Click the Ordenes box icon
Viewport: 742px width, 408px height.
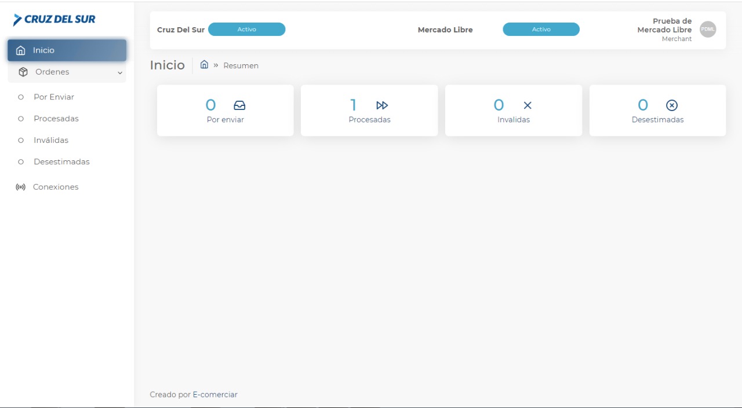pyautogui.click(x=23, y=72)
